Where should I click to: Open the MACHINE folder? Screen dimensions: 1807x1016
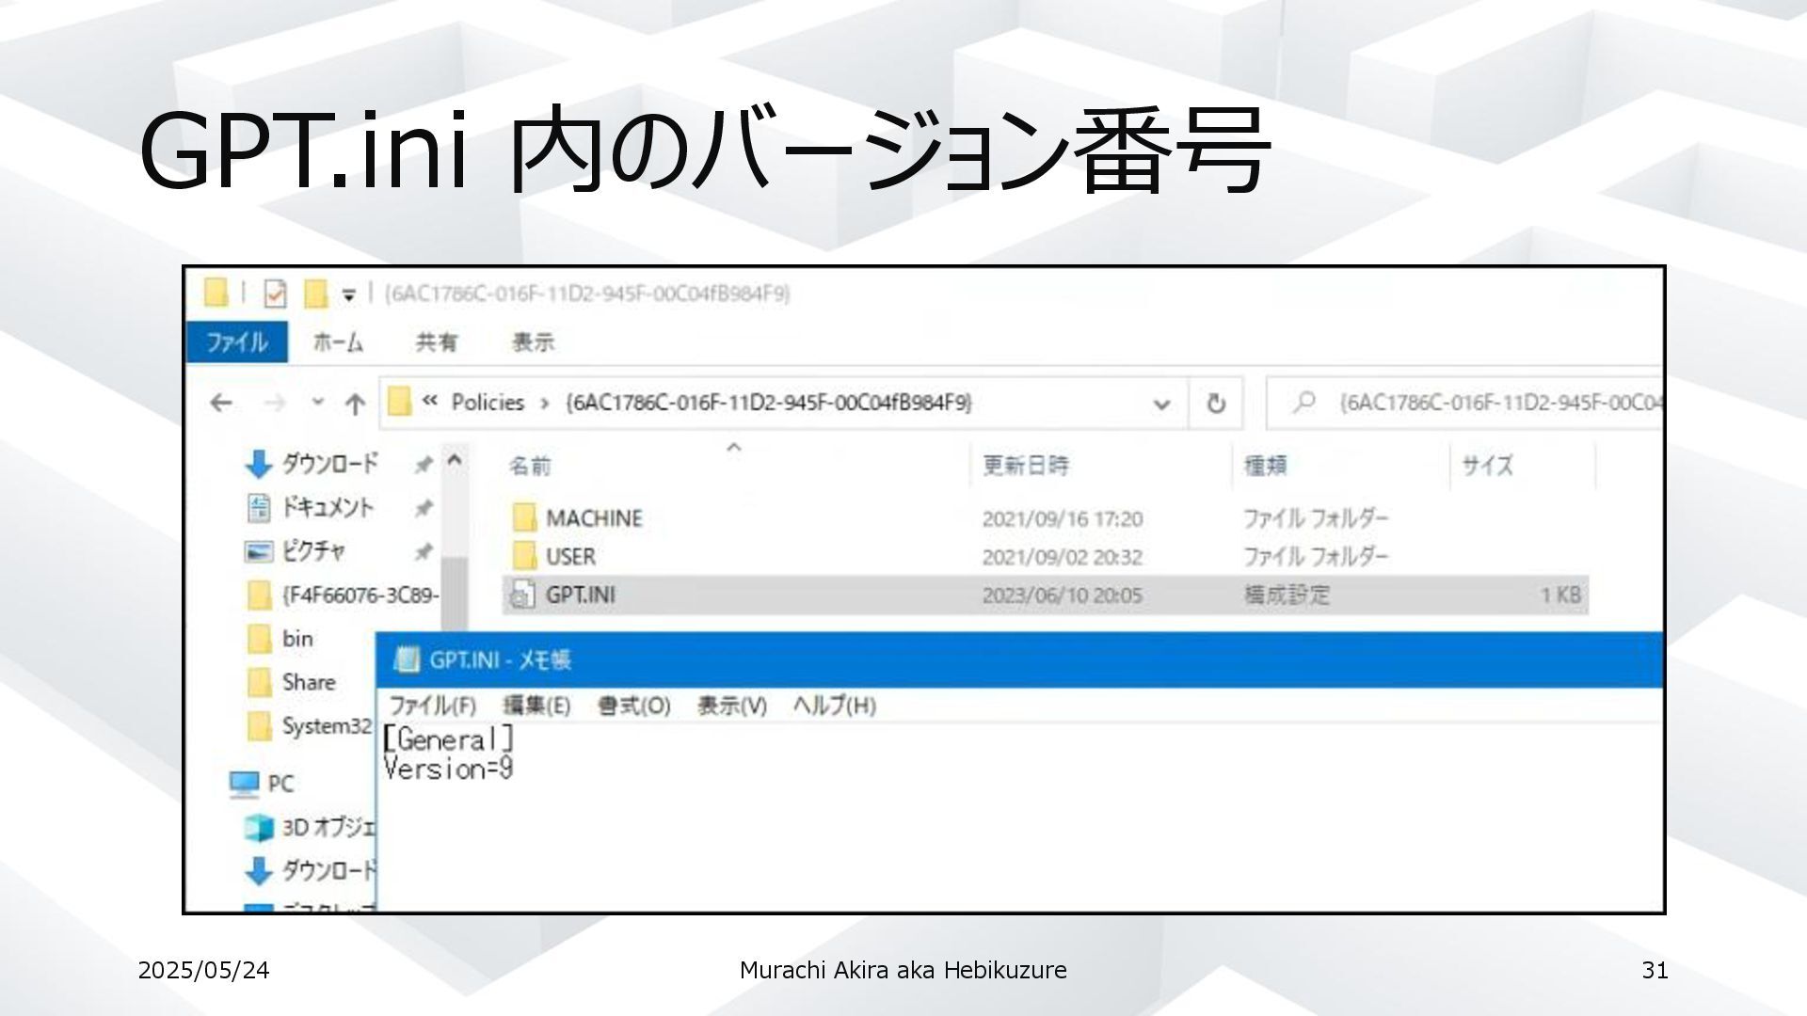(593, 518)
